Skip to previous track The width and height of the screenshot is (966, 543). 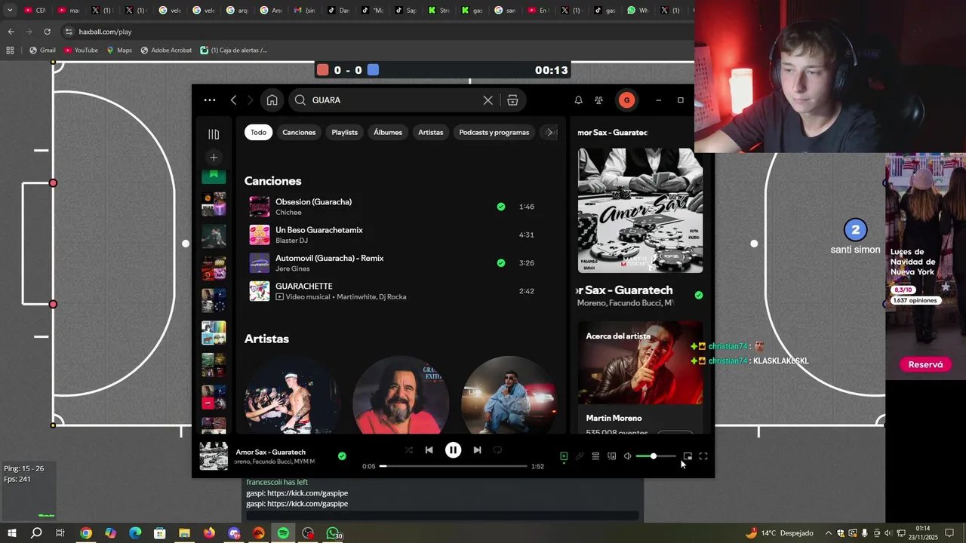(x=429, y=450)
